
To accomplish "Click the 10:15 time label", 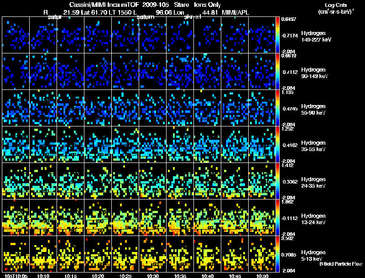I will pos(71,276).
